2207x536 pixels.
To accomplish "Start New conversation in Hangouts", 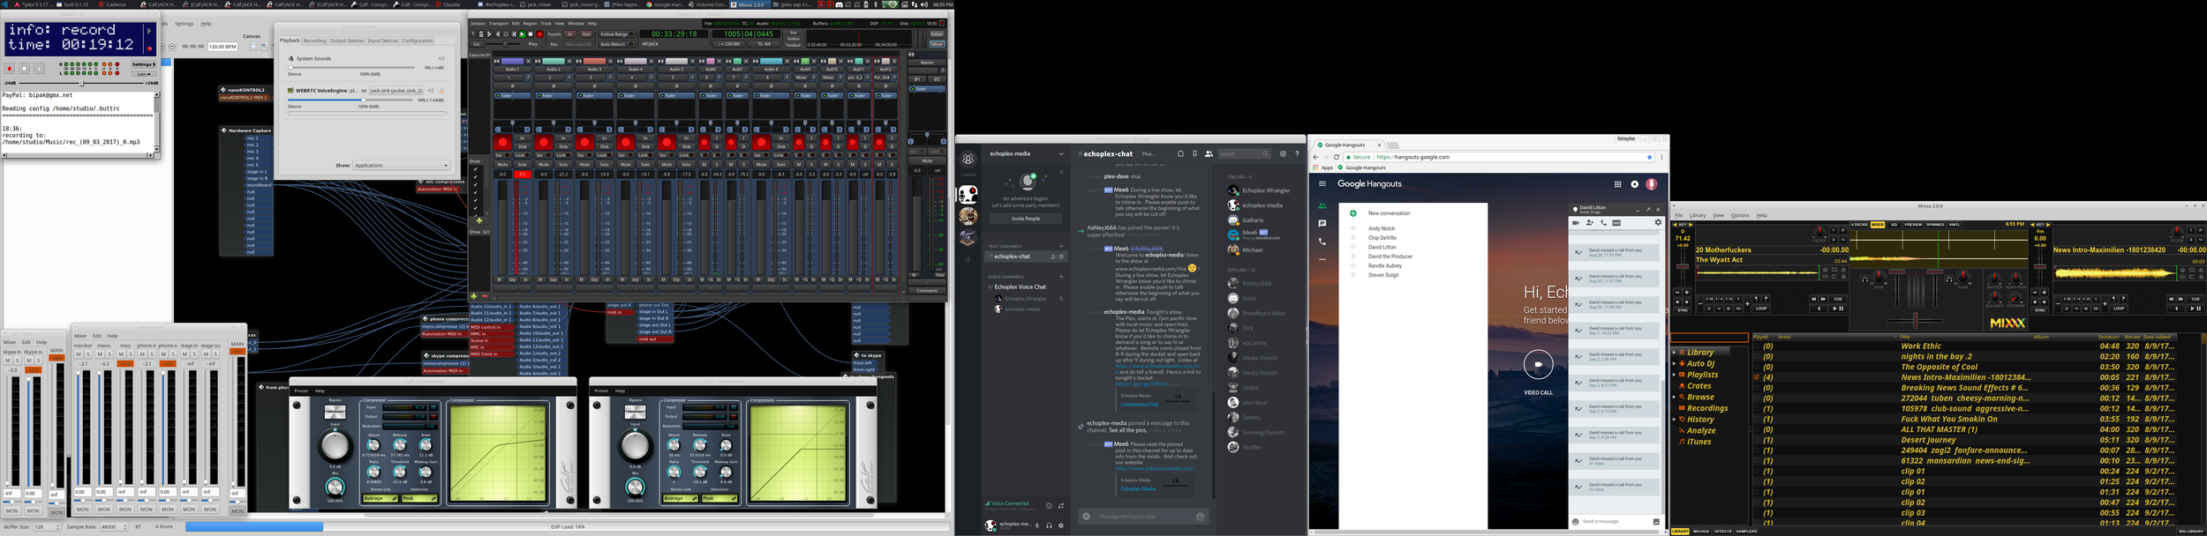I will 1389,213.
